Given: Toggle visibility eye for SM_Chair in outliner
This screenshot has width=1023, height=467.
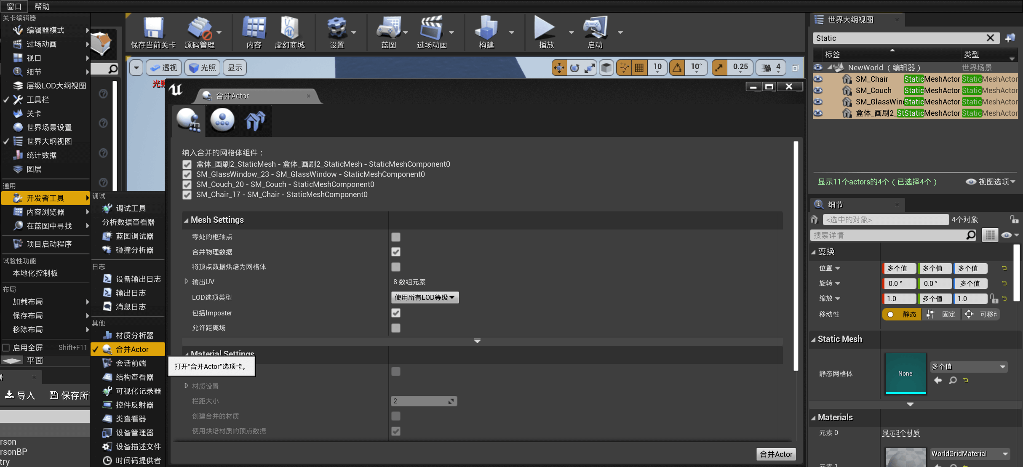Looking at the screenshot, I should click(817, 79).
